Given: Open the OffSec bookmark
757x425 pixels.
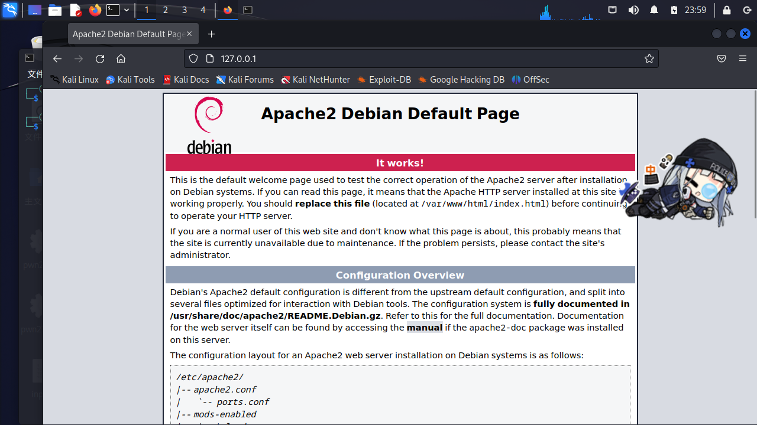Looking at the screenshot, I should coord(530,80).
